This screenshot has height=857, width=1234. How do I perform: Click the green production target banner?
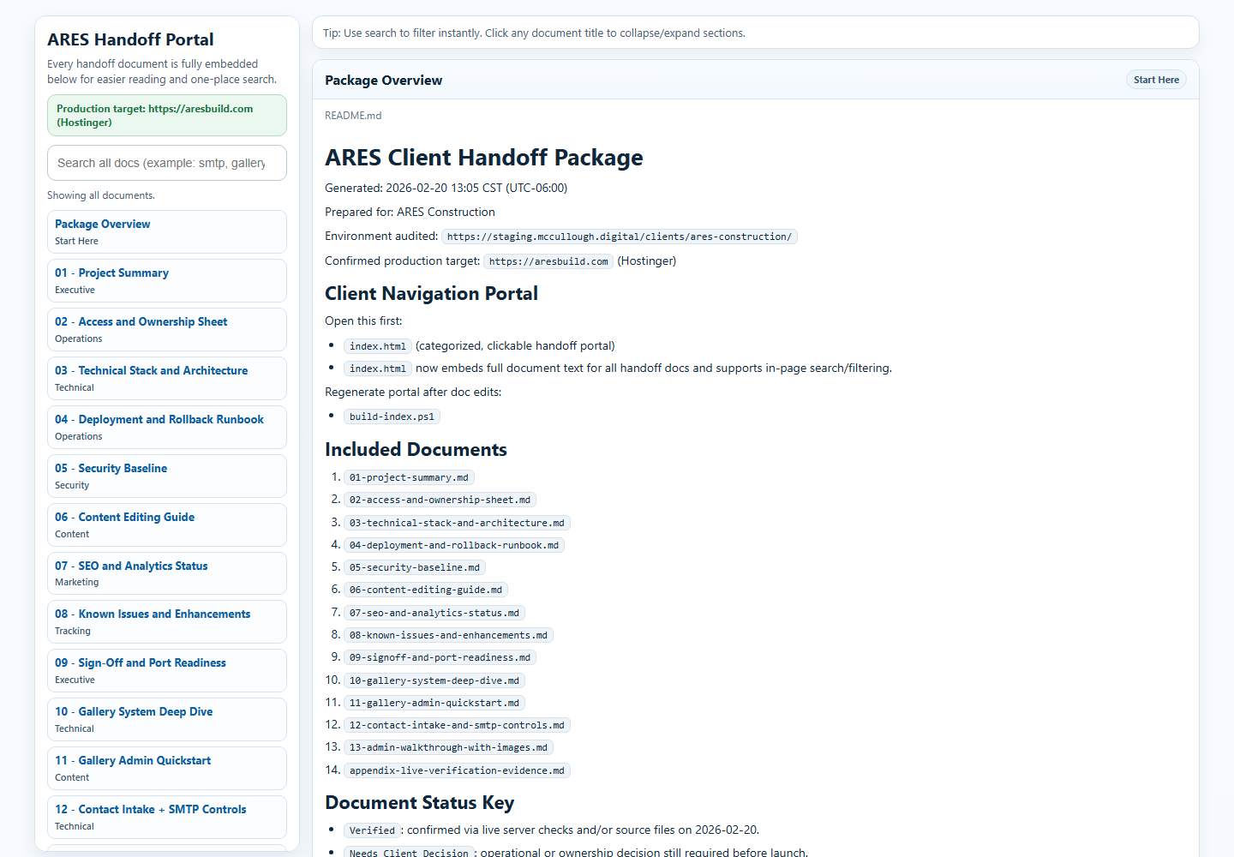click(166, 115)
